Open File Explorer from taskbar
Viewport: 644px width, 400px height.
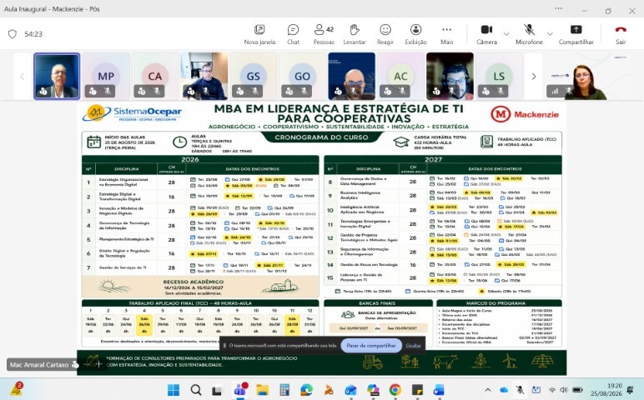click(263, 389)
